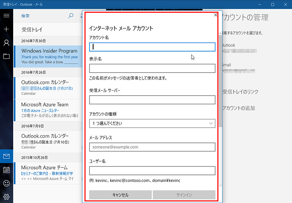Image resolution: width=292 pixels, height=203 pixels.
Task: Focus the 表示名 text field
Action: tap(152, 68)
